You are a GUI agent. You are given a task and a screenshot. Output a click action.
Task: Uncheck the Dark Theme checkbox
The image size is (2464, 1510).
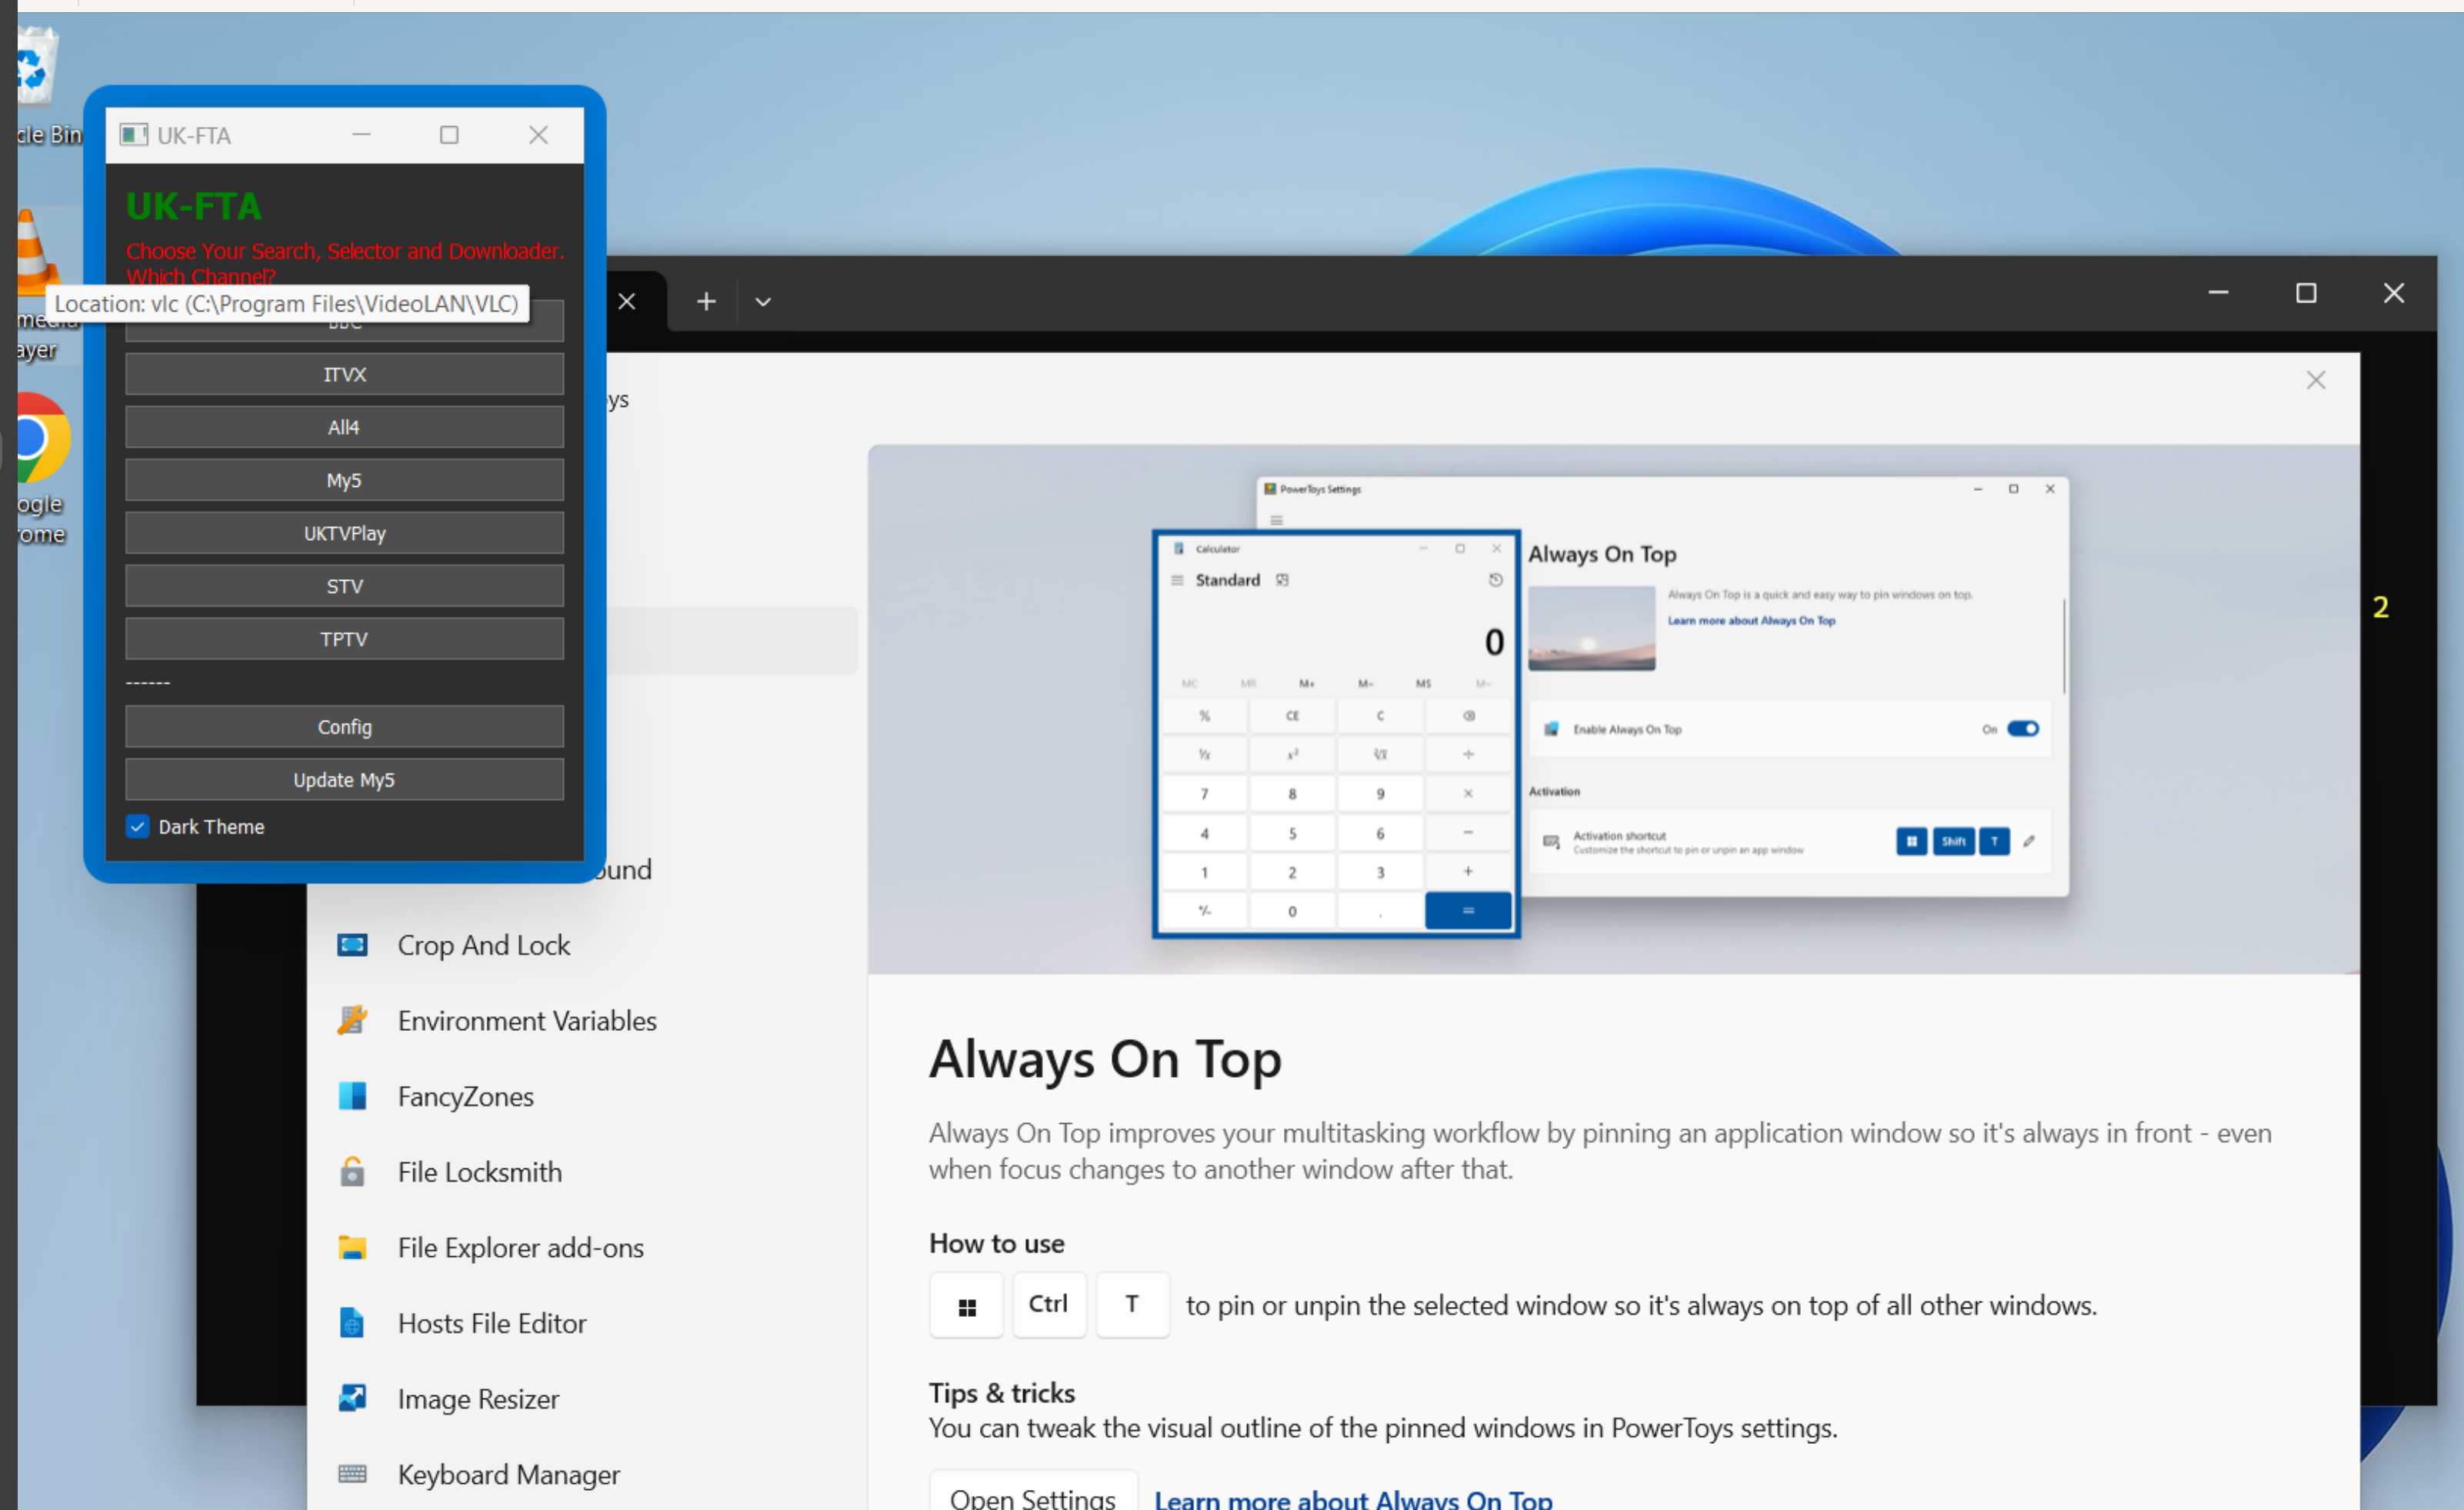click(x=138, y=827)
